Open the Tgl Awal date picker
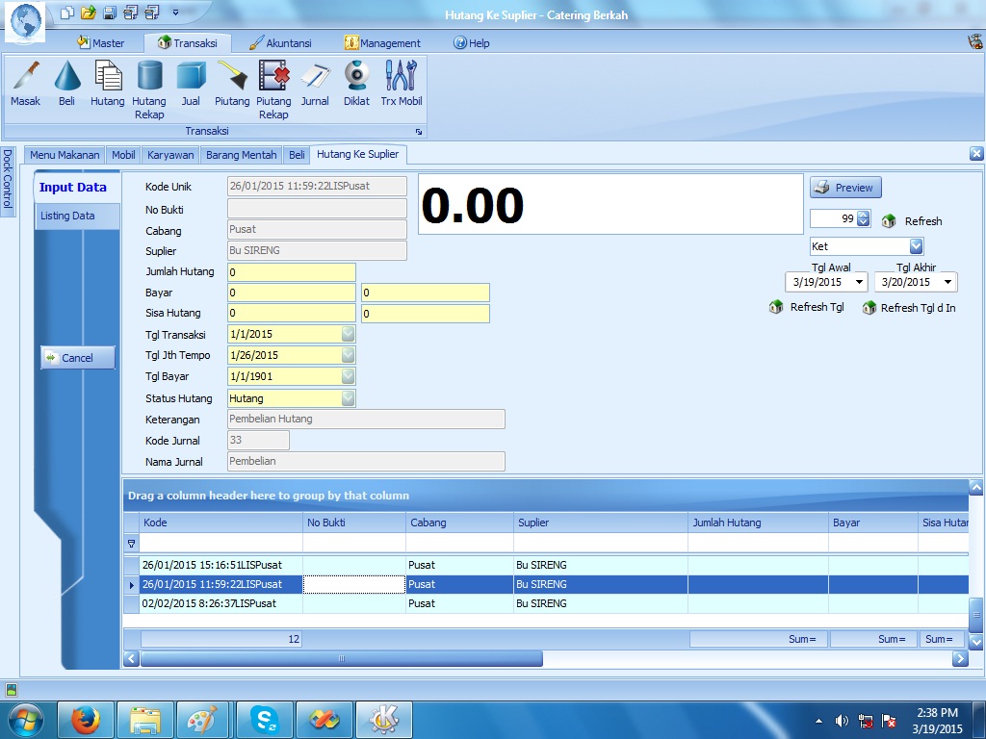Image resolution: width=986 pixels, height=739 pixels. [859, 282]
